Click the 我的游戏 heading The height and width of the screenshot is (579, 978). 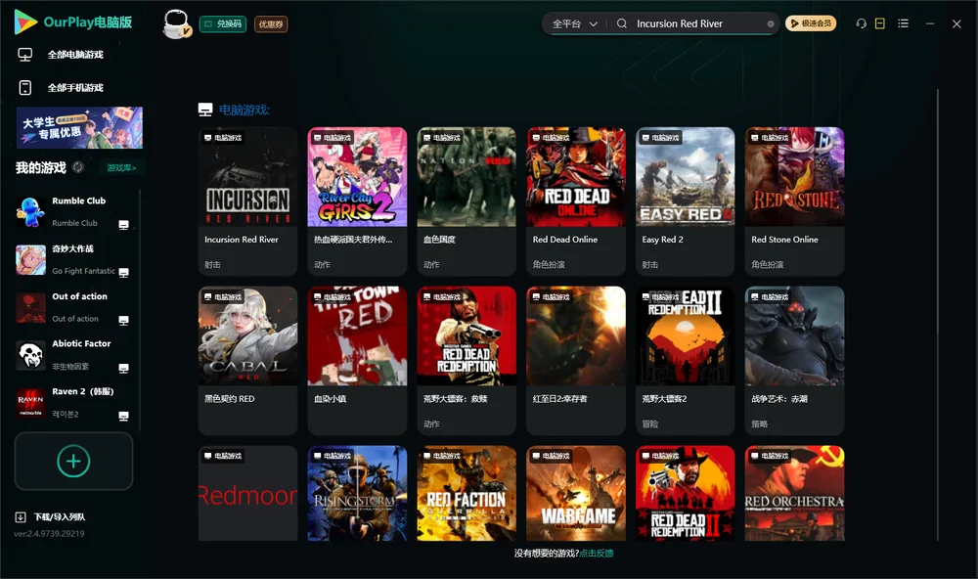(x=40, y=167)
